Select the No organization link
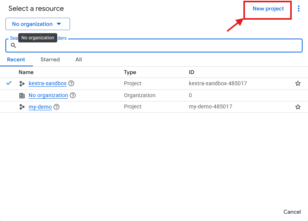The height and width of the screenshot is (221, 308). (x=48, y=95)
